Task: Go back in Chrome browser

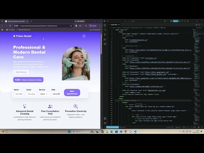Action: click(3, 26)
